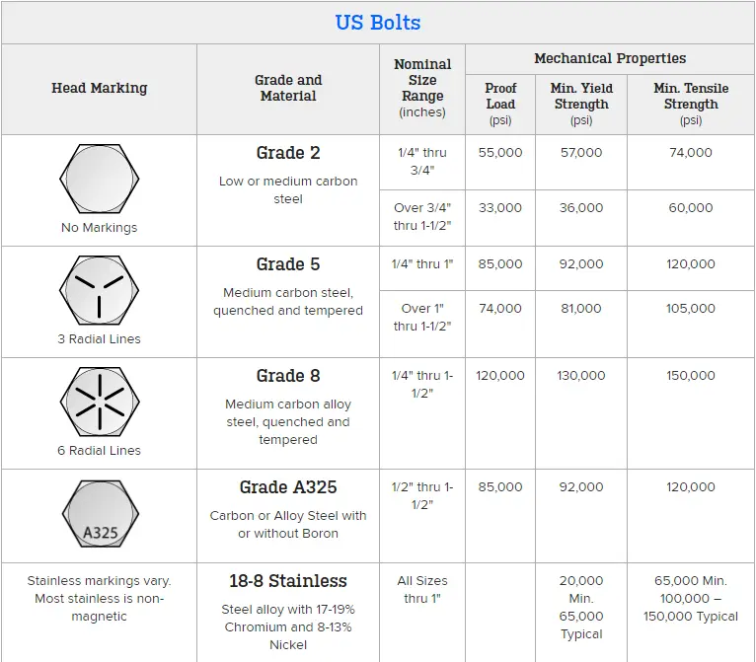Click the unmarked Grade 2 bolt head icon
Image resolution: width=756 pixels, height=662 pixels.
[100, 179]
